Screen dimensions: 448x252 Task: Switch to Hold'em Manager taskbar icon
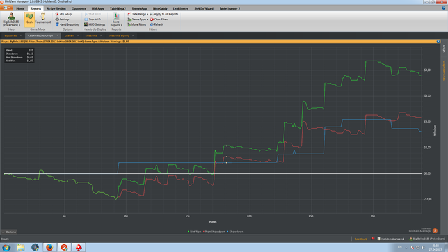64,248
